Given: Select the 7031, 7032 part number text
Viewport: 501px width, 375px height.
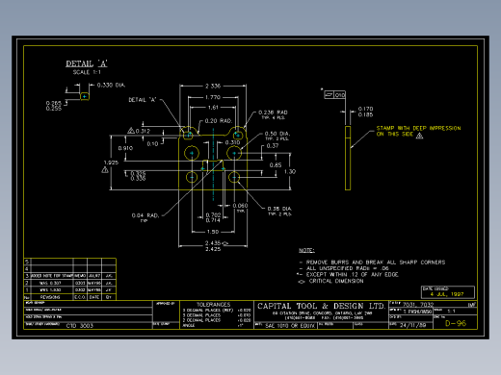Looking at the screenshot, I should click(x=418, y=305).
